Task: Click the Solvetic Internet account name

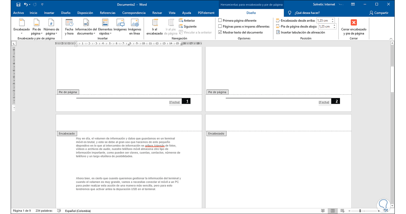Action: click(324, 5)
